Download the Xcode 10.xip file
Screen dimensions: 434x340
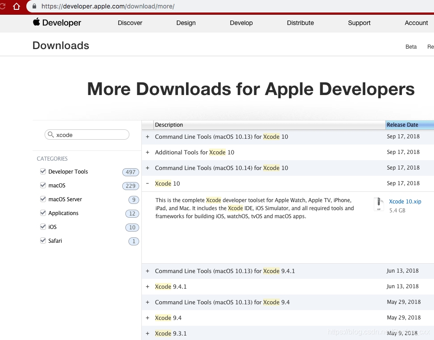coord(405,202)
